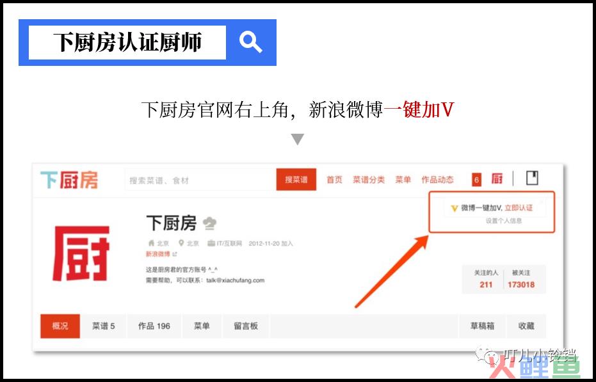Click the 下厨房 profile name heading

pos(171,223)
